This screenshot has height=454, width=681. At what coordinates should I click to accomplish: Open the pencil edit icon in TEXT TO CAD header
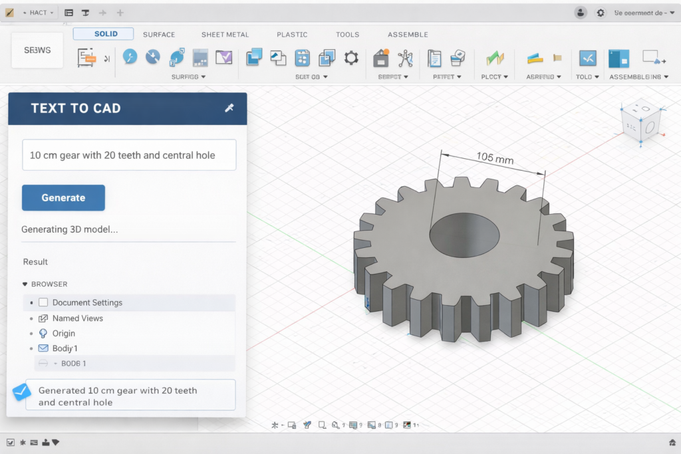231,108
